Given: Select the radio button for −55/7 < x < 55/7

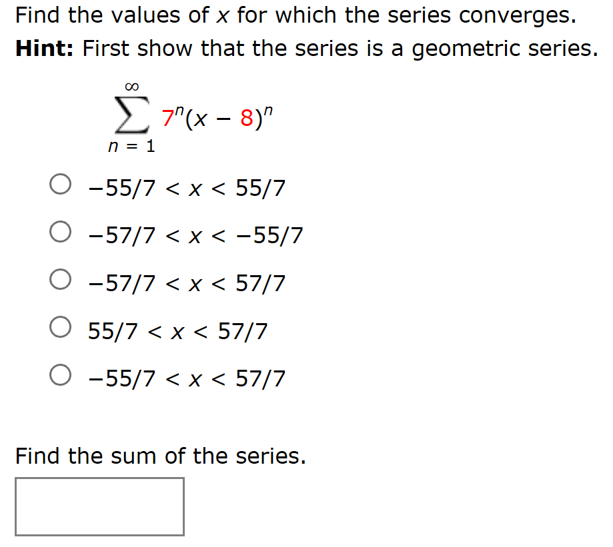Looking at the screenshot, I should (60, 184).
